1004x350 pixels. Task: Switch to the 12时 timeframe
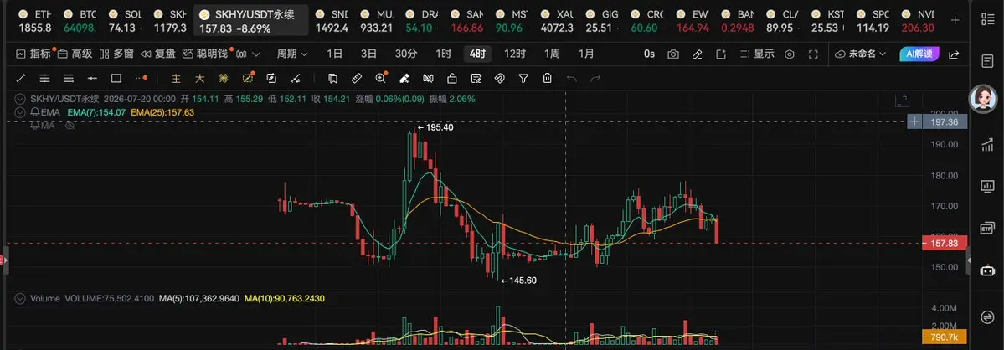(x=515, y=54)
